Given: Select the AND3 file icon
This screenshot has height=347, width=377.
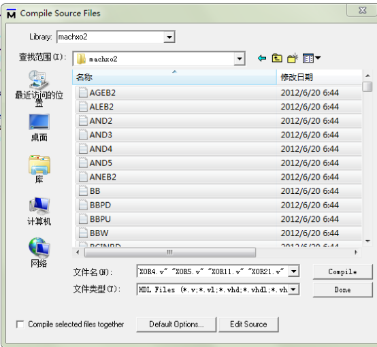Looking at the screenshot, I should tap(83, 135).
